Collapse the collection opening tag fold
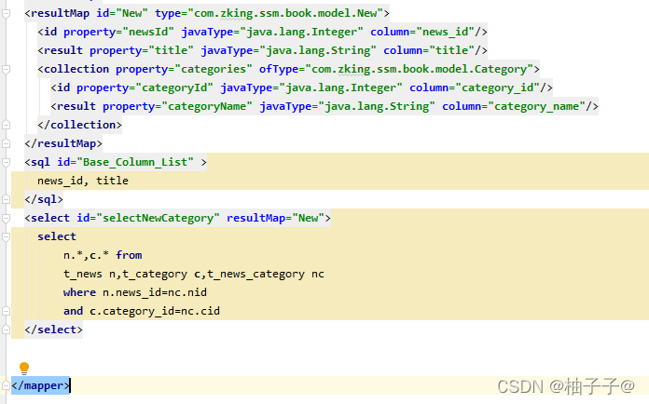This screenshot has height=404, width=649. (6, 70)
